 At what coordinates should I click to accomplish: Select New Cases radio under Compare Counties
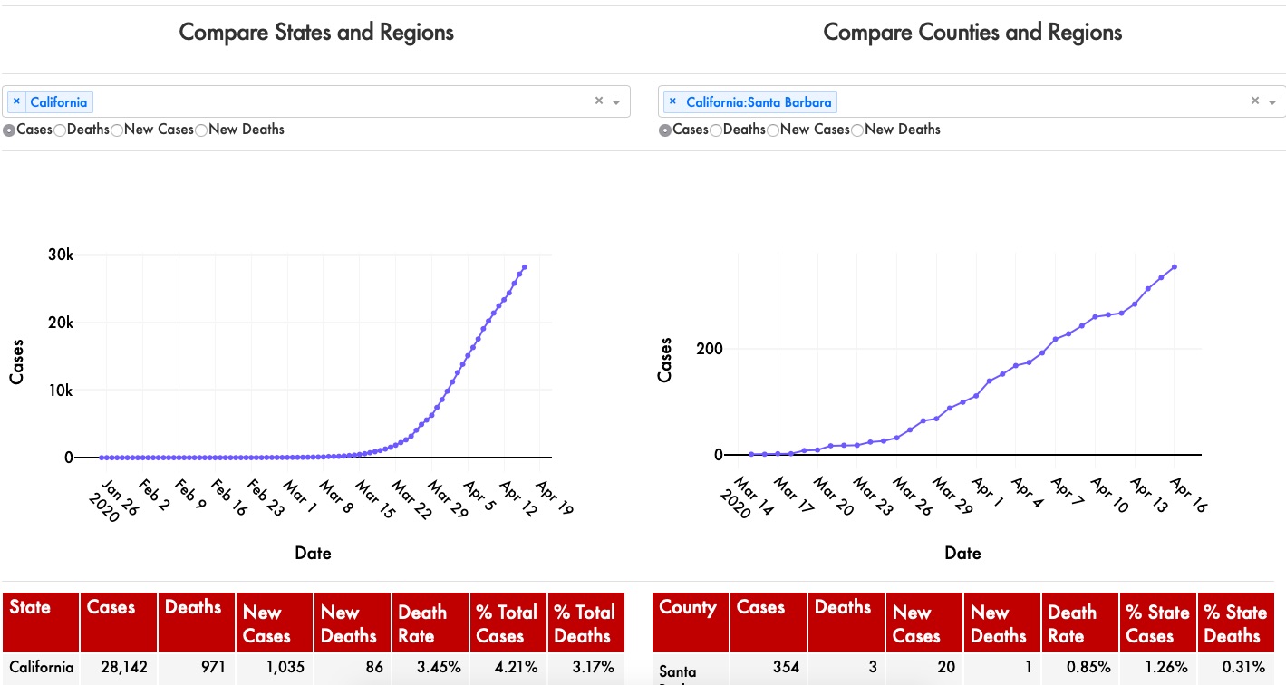click(x=773, y=130)
